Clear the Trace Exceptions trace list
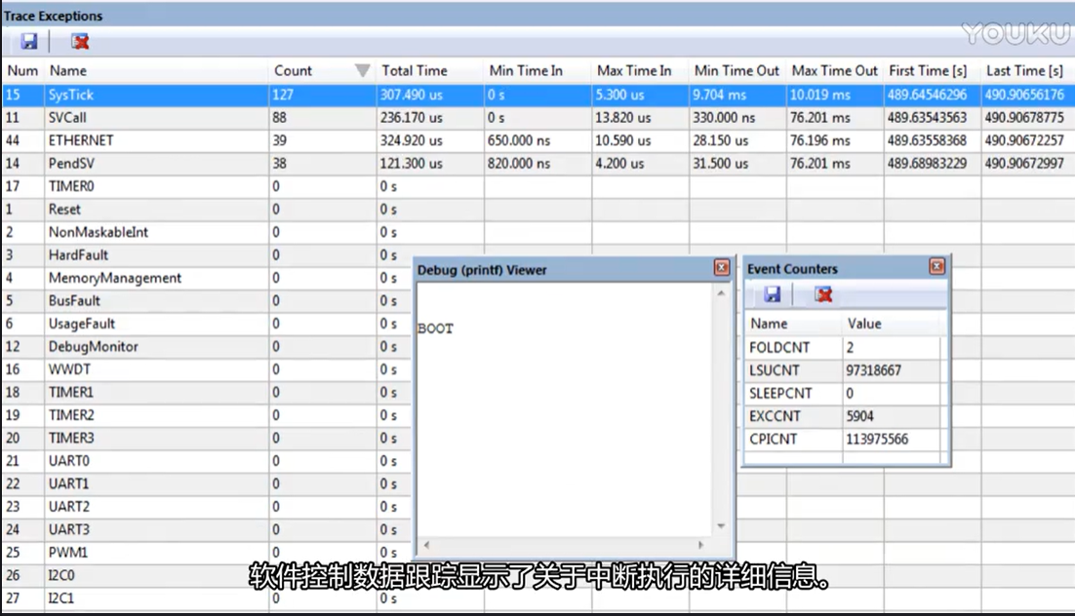The height and width of the screenshot is (616, 1075). click(x=80, y=42)
